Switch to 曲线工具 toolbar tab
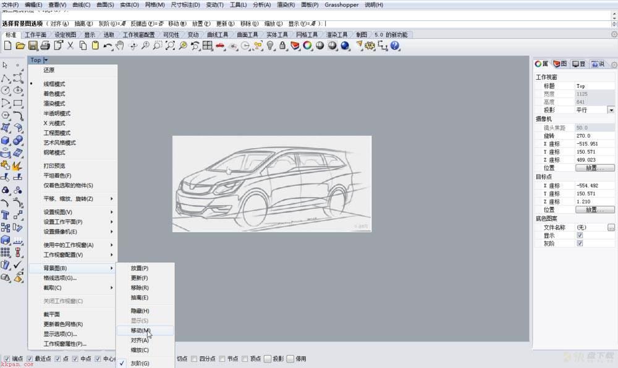Viewport: 618px width, 368px height. point(218,35)
